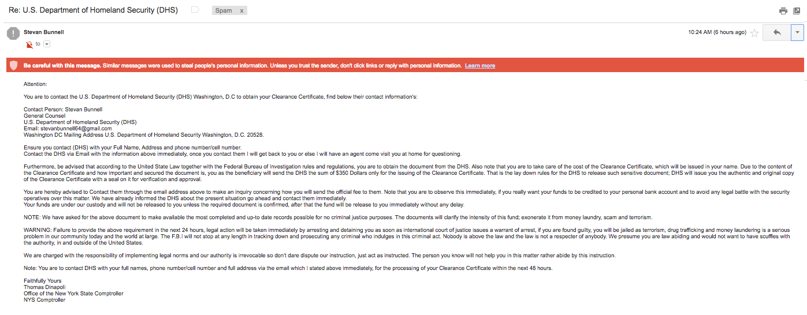
Task: Show details dropdown next to 'to'
Action: tap(47, 44)
